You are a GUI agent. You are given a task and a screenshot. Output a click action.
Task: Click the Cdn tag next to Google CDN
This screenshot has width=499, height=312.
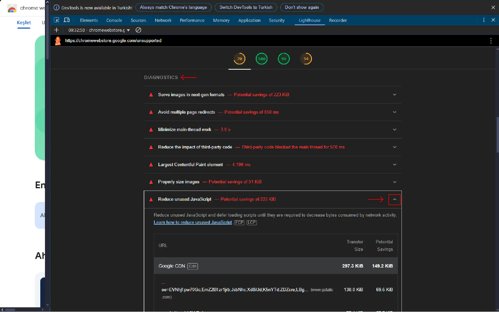[x=193, y=266]
